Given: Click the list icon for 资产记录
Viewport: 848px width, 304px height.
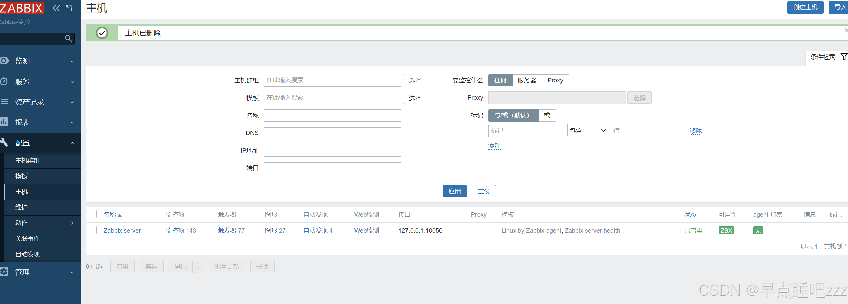Looking at the screenshot, I should (x=4, y=102).
